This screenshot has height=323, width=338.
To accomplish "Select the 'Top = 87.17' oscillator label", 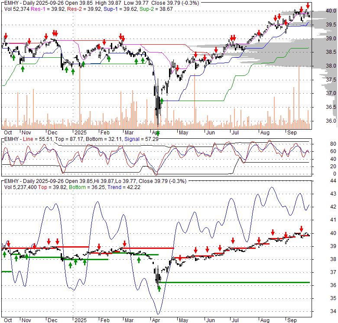I will [69, 139].
